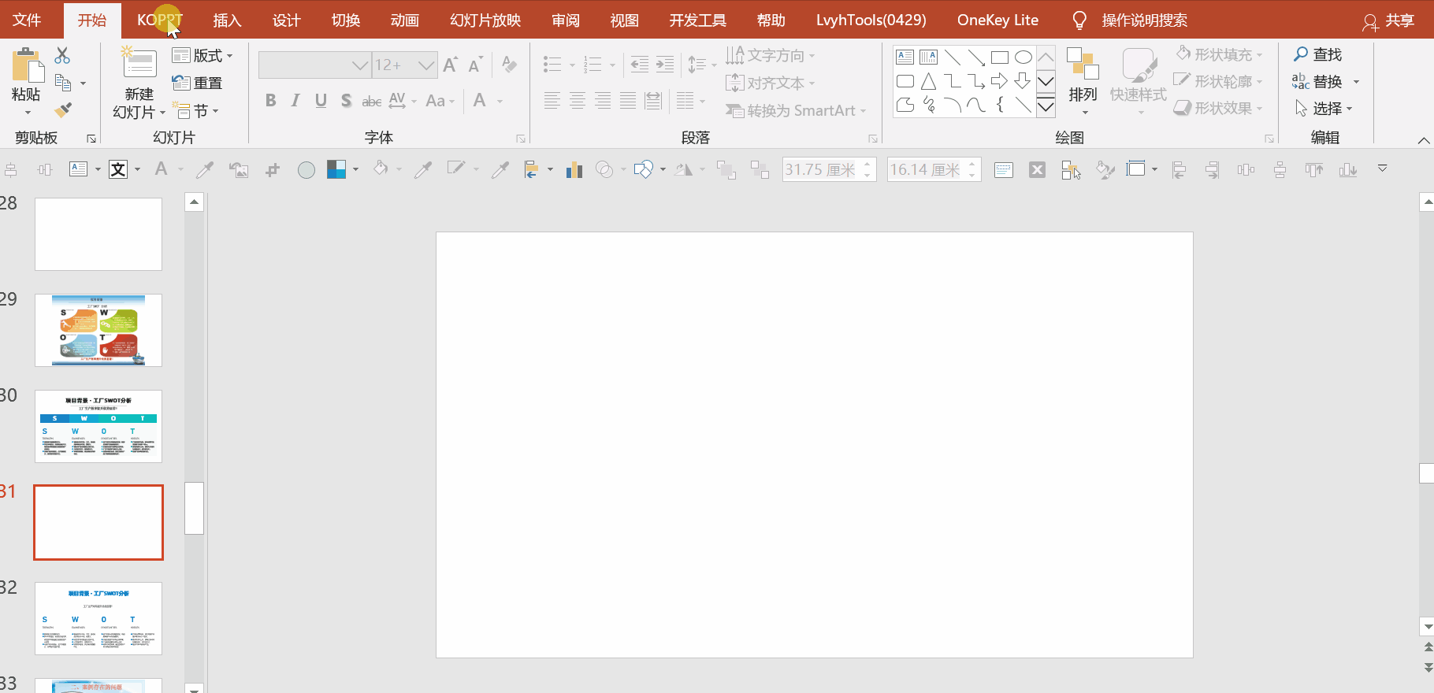Choose the triangle shape in shapes gallery
This screenshot has width=1434, height=693.
pyautogui.click(x=928, y=81)
